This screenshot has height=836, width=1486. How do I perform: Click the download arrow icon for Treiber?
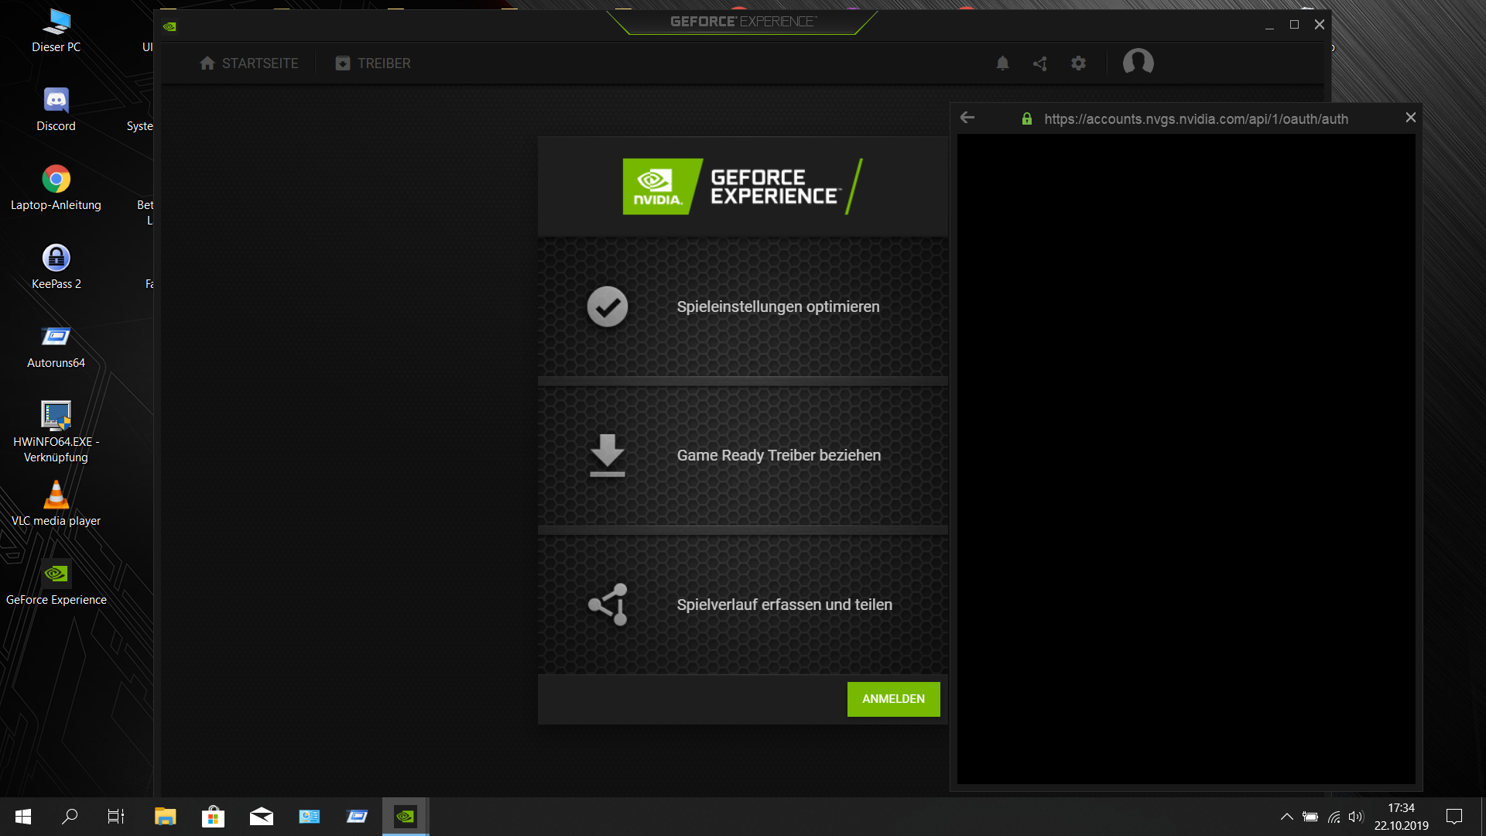pyautogui.click(x=607, y=455)
